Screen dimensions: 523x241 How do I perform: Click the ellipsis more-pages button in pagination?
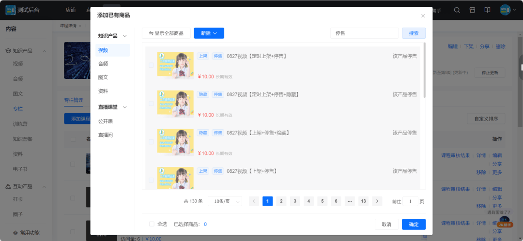tap(350, 201)
